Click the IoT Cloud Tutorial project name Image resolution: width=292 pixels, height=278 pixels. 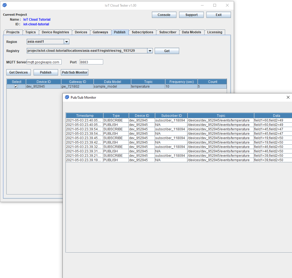coord(37,19)
